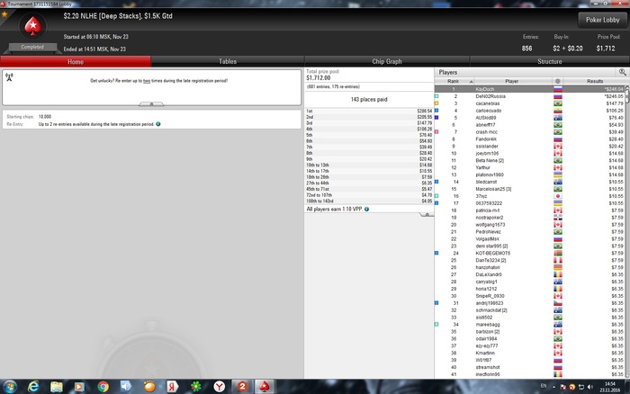The image size is (630, 394).
Task: Click the Completed status label
Action: coord(32,47)
